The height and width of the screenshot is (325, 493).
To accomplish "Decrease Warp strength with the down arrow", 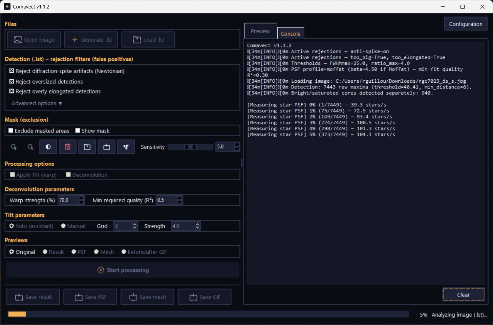I will tap(81, 202).
